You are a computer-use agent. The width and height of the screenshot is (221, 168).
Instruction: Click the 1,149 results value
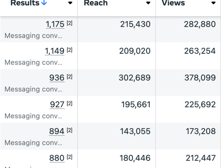click(x=55, y=51)
